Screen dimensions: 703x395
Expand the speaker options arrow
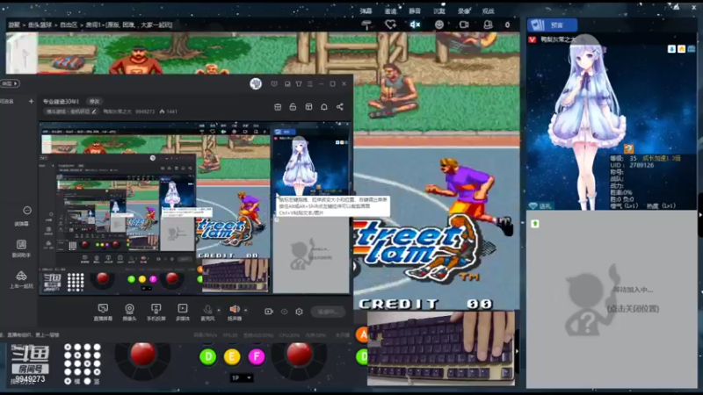pos(246,310)
